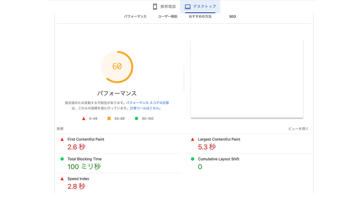Click the performance score 60 gauge
This screenshot has height=204, width=363.
pos(117,67)
